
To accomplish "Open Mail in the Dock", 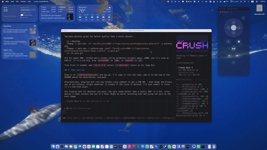I will 66,147.
